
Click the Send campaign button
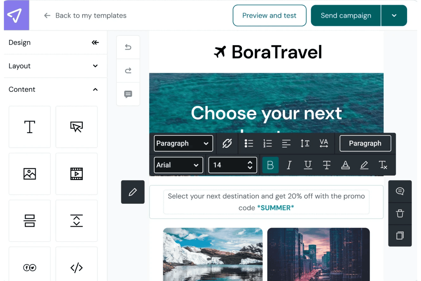click(346, 15)
